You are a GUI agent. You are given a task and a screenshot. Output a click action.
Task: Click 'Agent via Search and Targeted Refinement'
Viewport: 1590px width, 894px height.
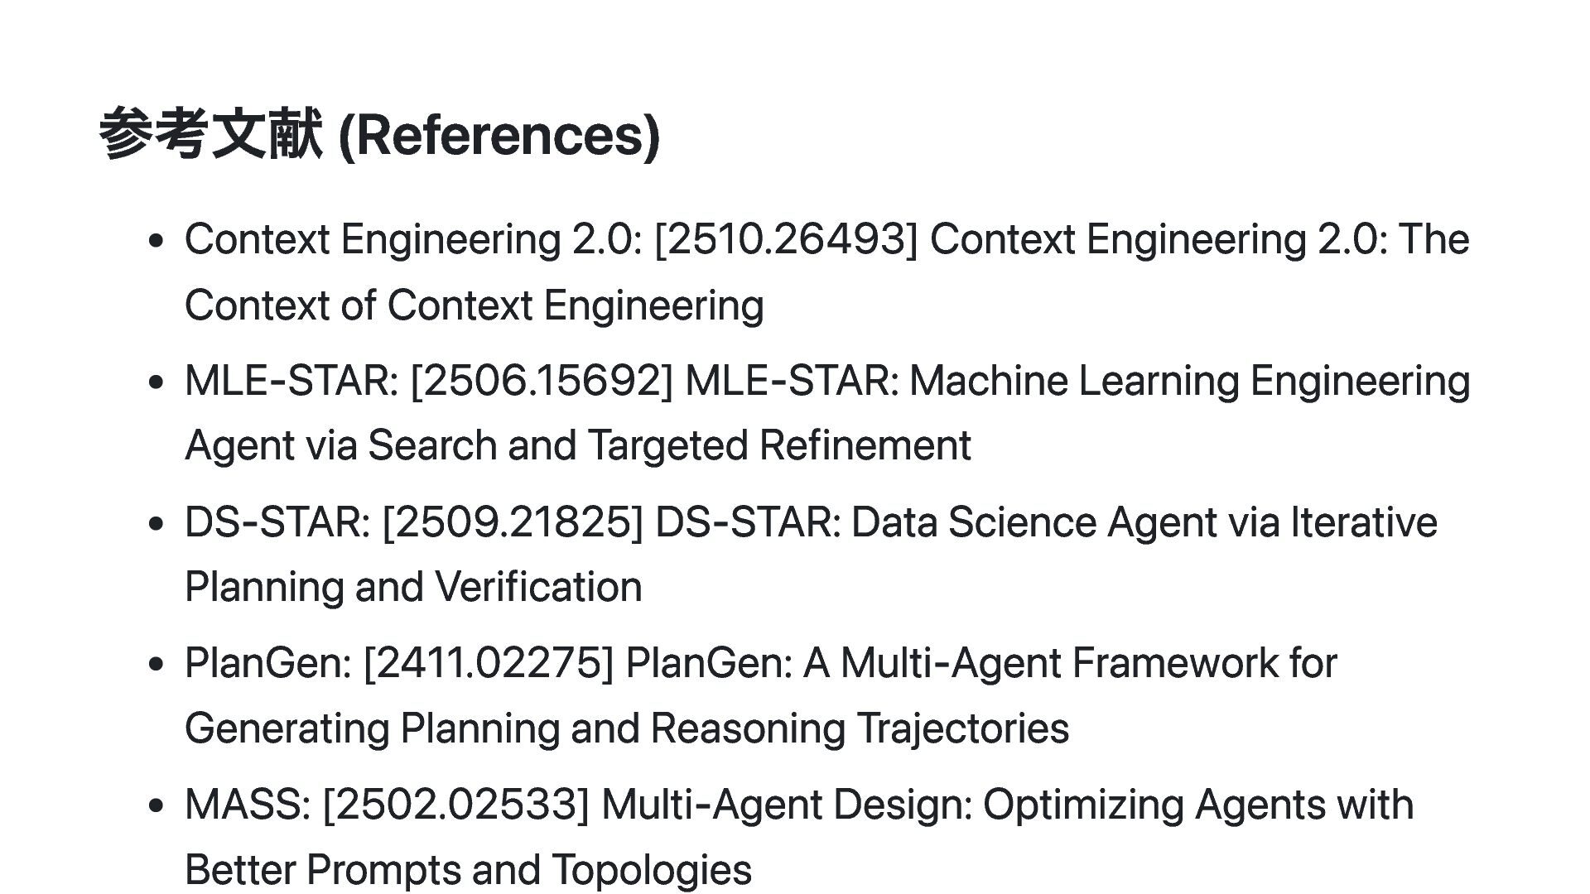tap(577, 445)
